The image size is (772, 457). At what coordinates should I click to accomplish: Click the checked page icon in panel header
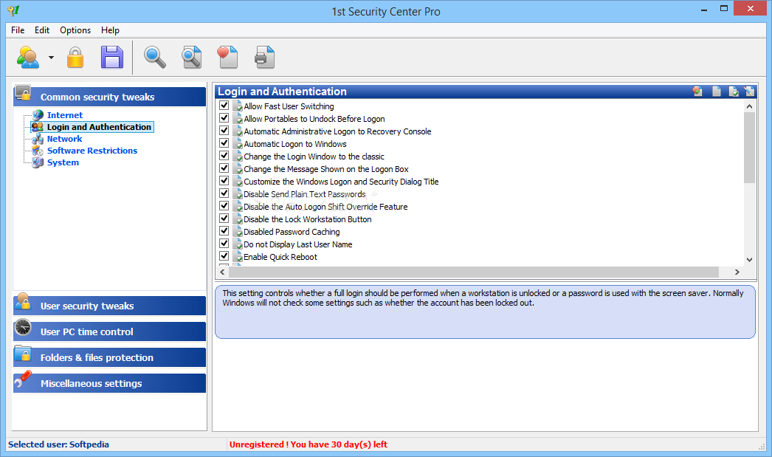[x=734, y=91]
